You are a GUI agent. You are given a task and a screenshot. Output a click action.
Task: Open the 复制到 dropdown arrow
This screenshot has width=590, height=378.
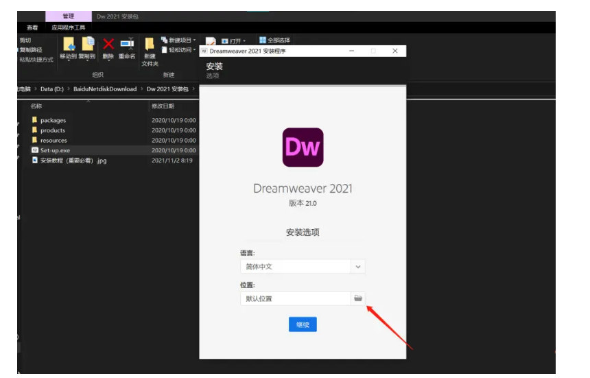(87, 61)
